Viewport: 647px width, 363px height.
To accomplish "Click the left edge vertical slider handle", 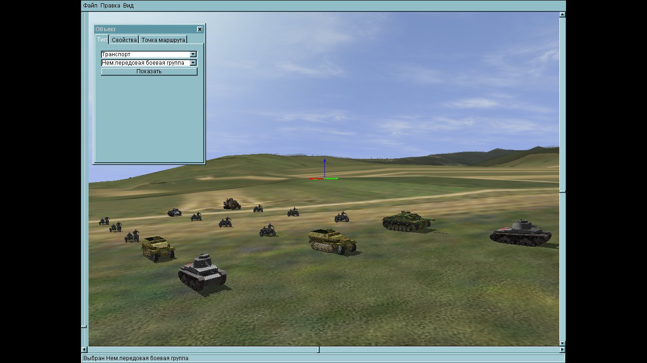I will (x=84, y=326).
